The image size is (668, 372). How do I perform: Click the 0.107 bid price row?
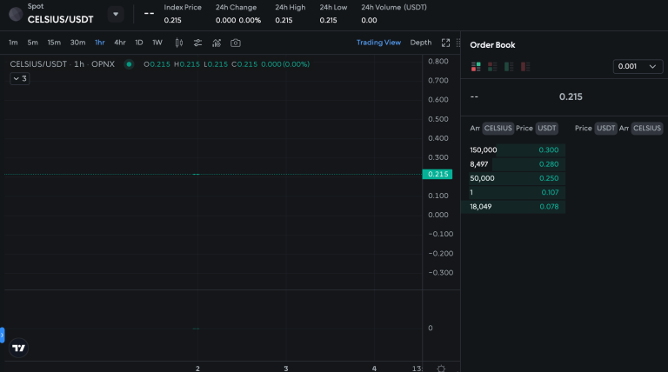(x=514, y=192)
